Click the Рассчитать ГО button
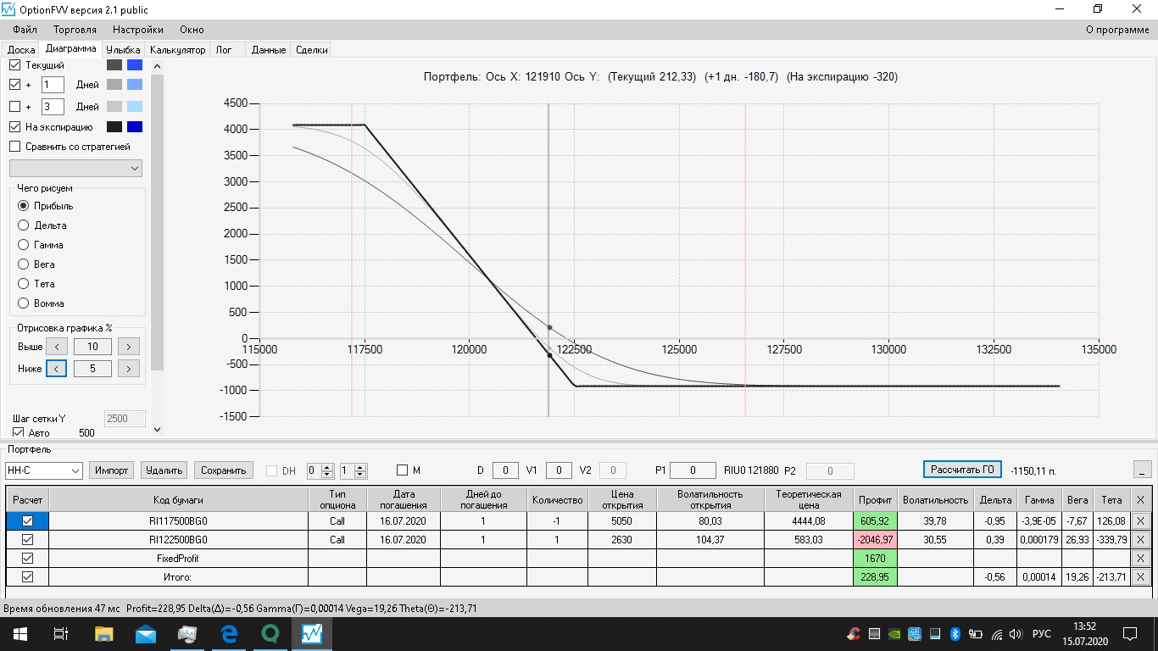 962,470
